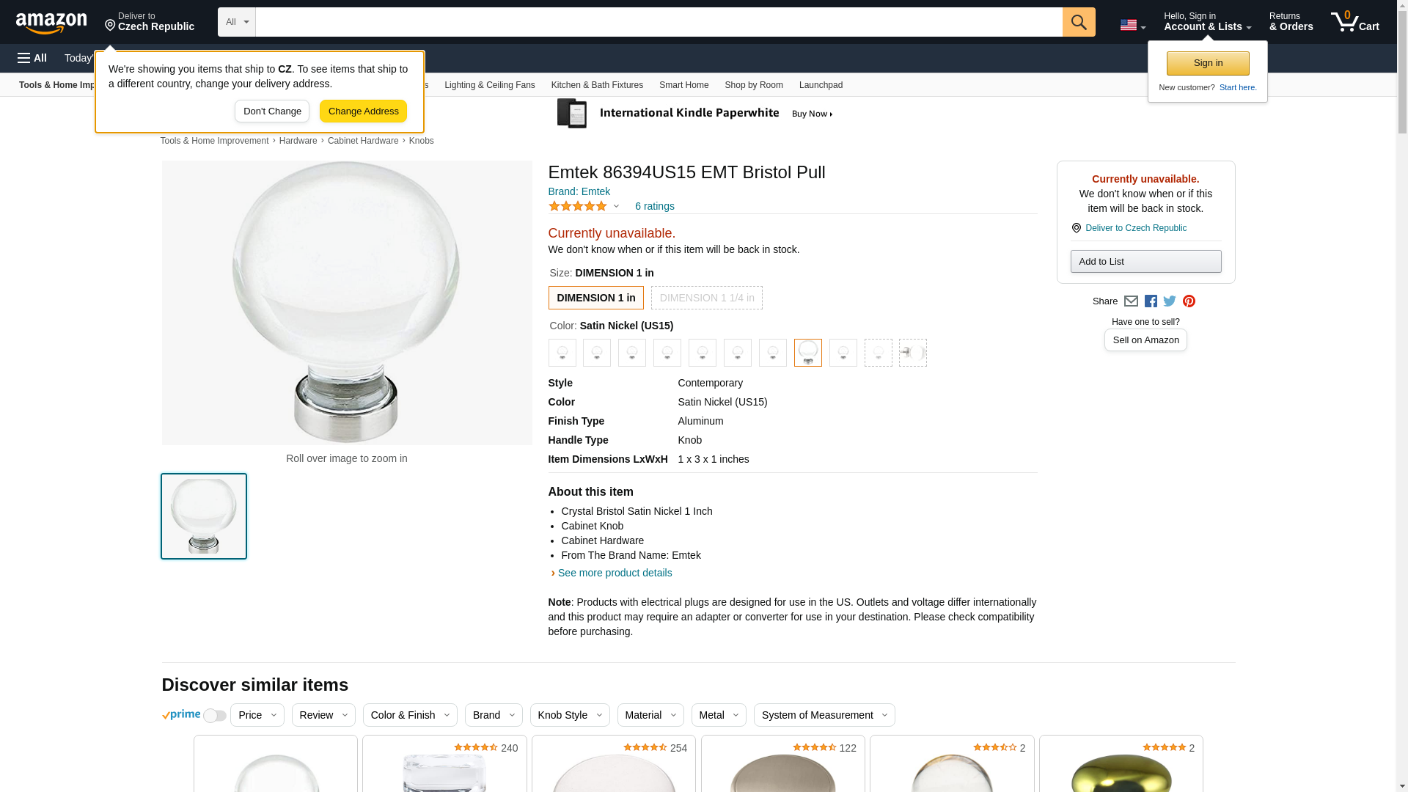Share product on Facebook
Viewport: 1408px width, 792px height.
pos(1151,301)
